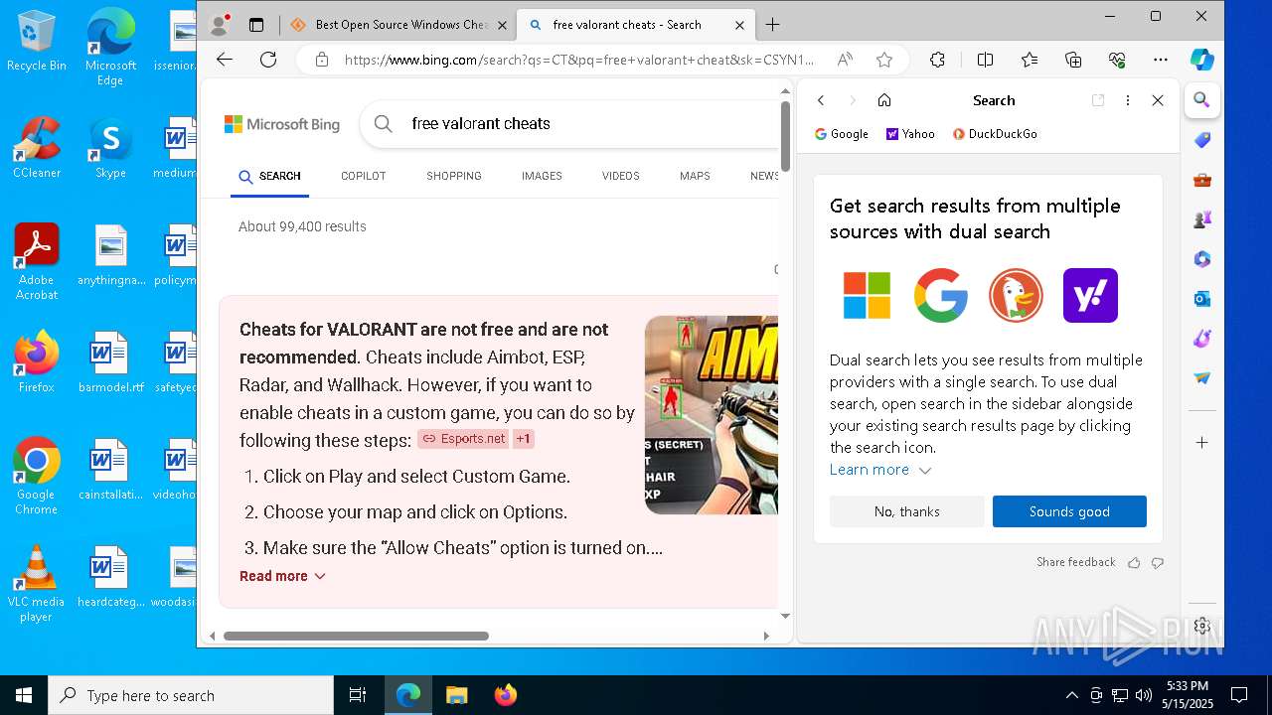The height and width of the screenshot is (715, 1272).
Task: Open the Windows Start menu
Action: 24,695
